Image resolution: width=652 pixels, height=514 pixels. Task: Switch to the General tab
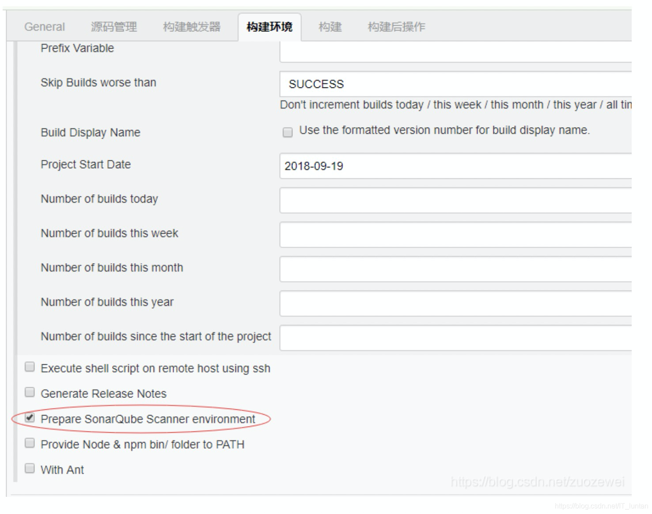[44, 27]
